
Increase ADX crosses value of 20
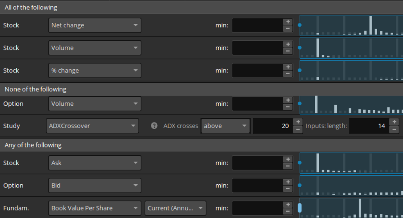297,122
